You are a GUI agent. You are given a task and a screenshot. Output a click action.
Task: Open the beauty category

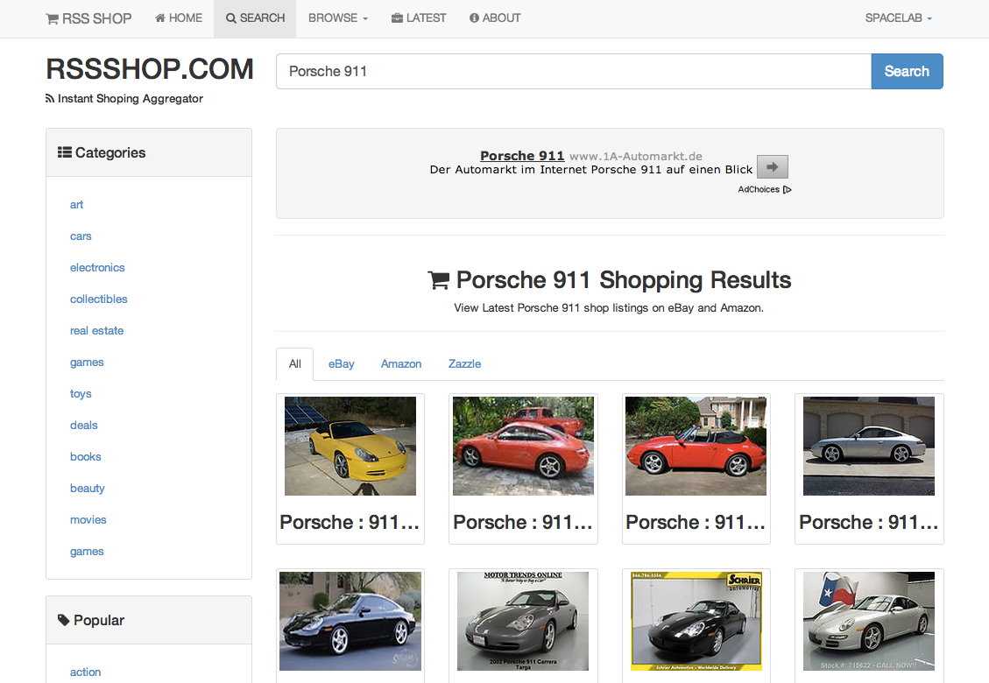tap(87, 488)
